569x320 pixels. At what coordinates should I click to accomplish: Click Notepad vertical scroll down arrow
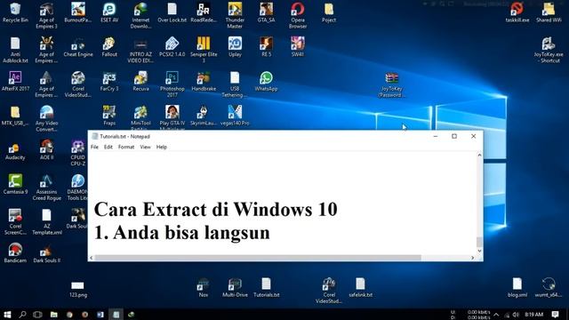click(x=479, y=251)
